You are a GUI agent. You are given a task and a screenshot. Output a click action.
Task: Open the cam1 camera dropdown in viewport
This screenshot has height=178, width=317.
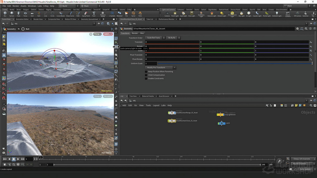[x=108, y=34]
